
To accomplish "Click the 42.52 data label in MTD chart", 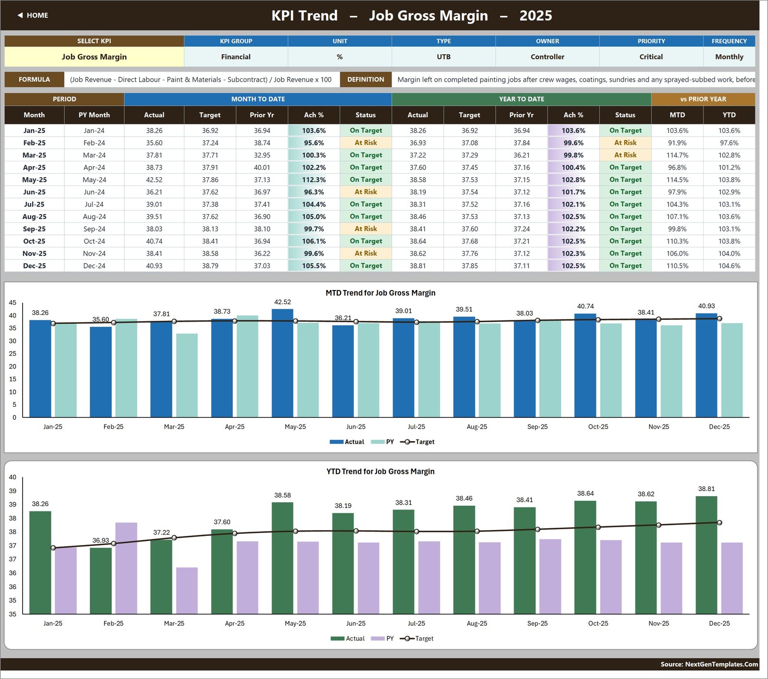I will (283, 302).
